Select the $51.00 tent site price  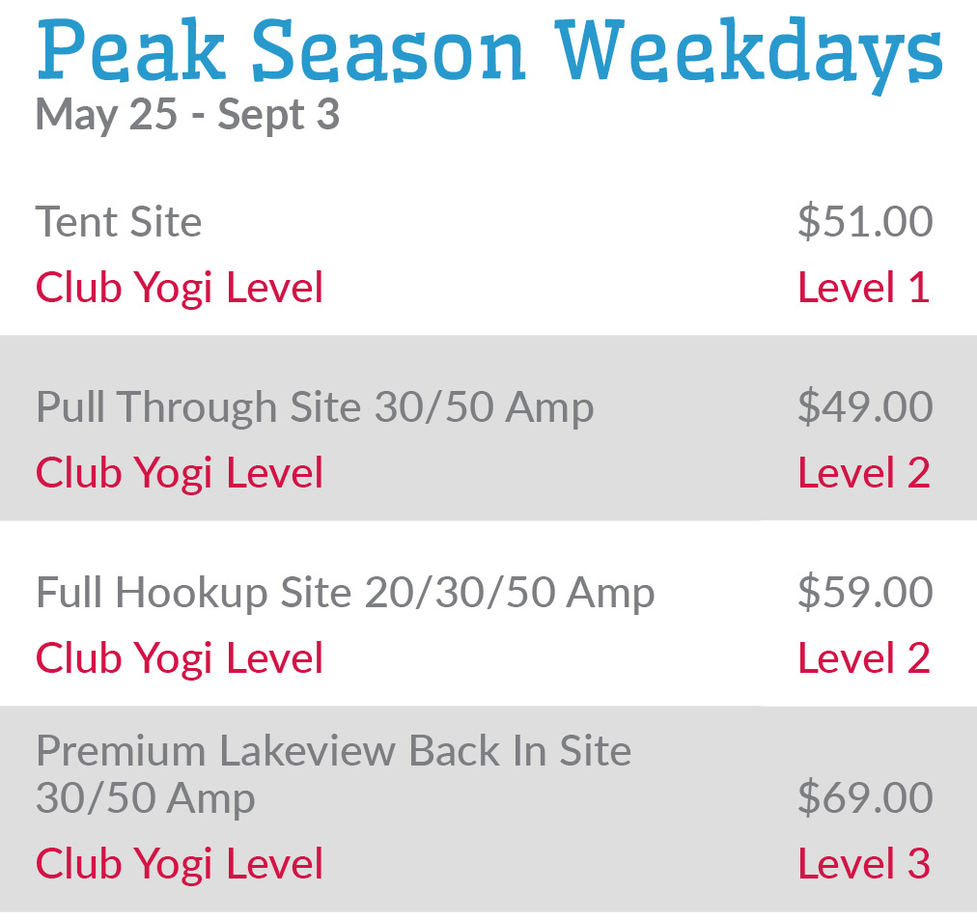(x=865, y=222)
